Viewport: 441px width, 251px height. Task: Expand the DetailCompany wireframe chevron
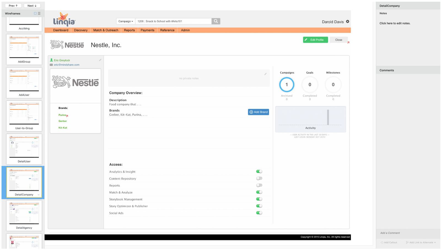click(39, 195)
